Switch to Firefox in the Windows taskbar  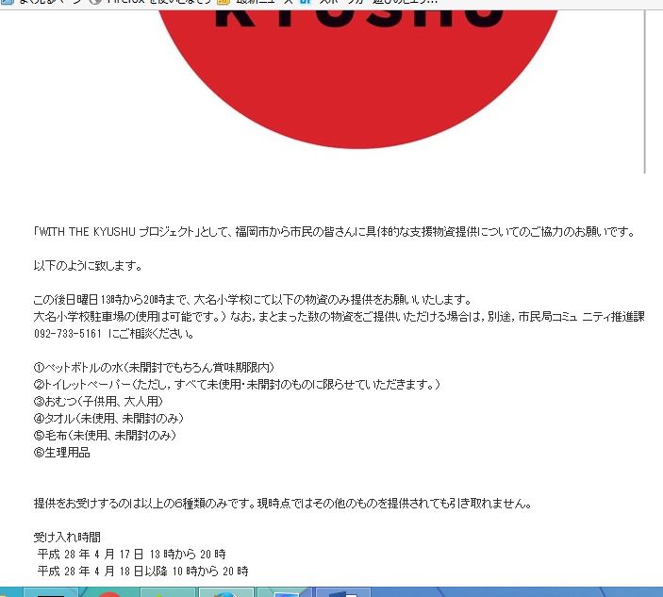[226, 592]
